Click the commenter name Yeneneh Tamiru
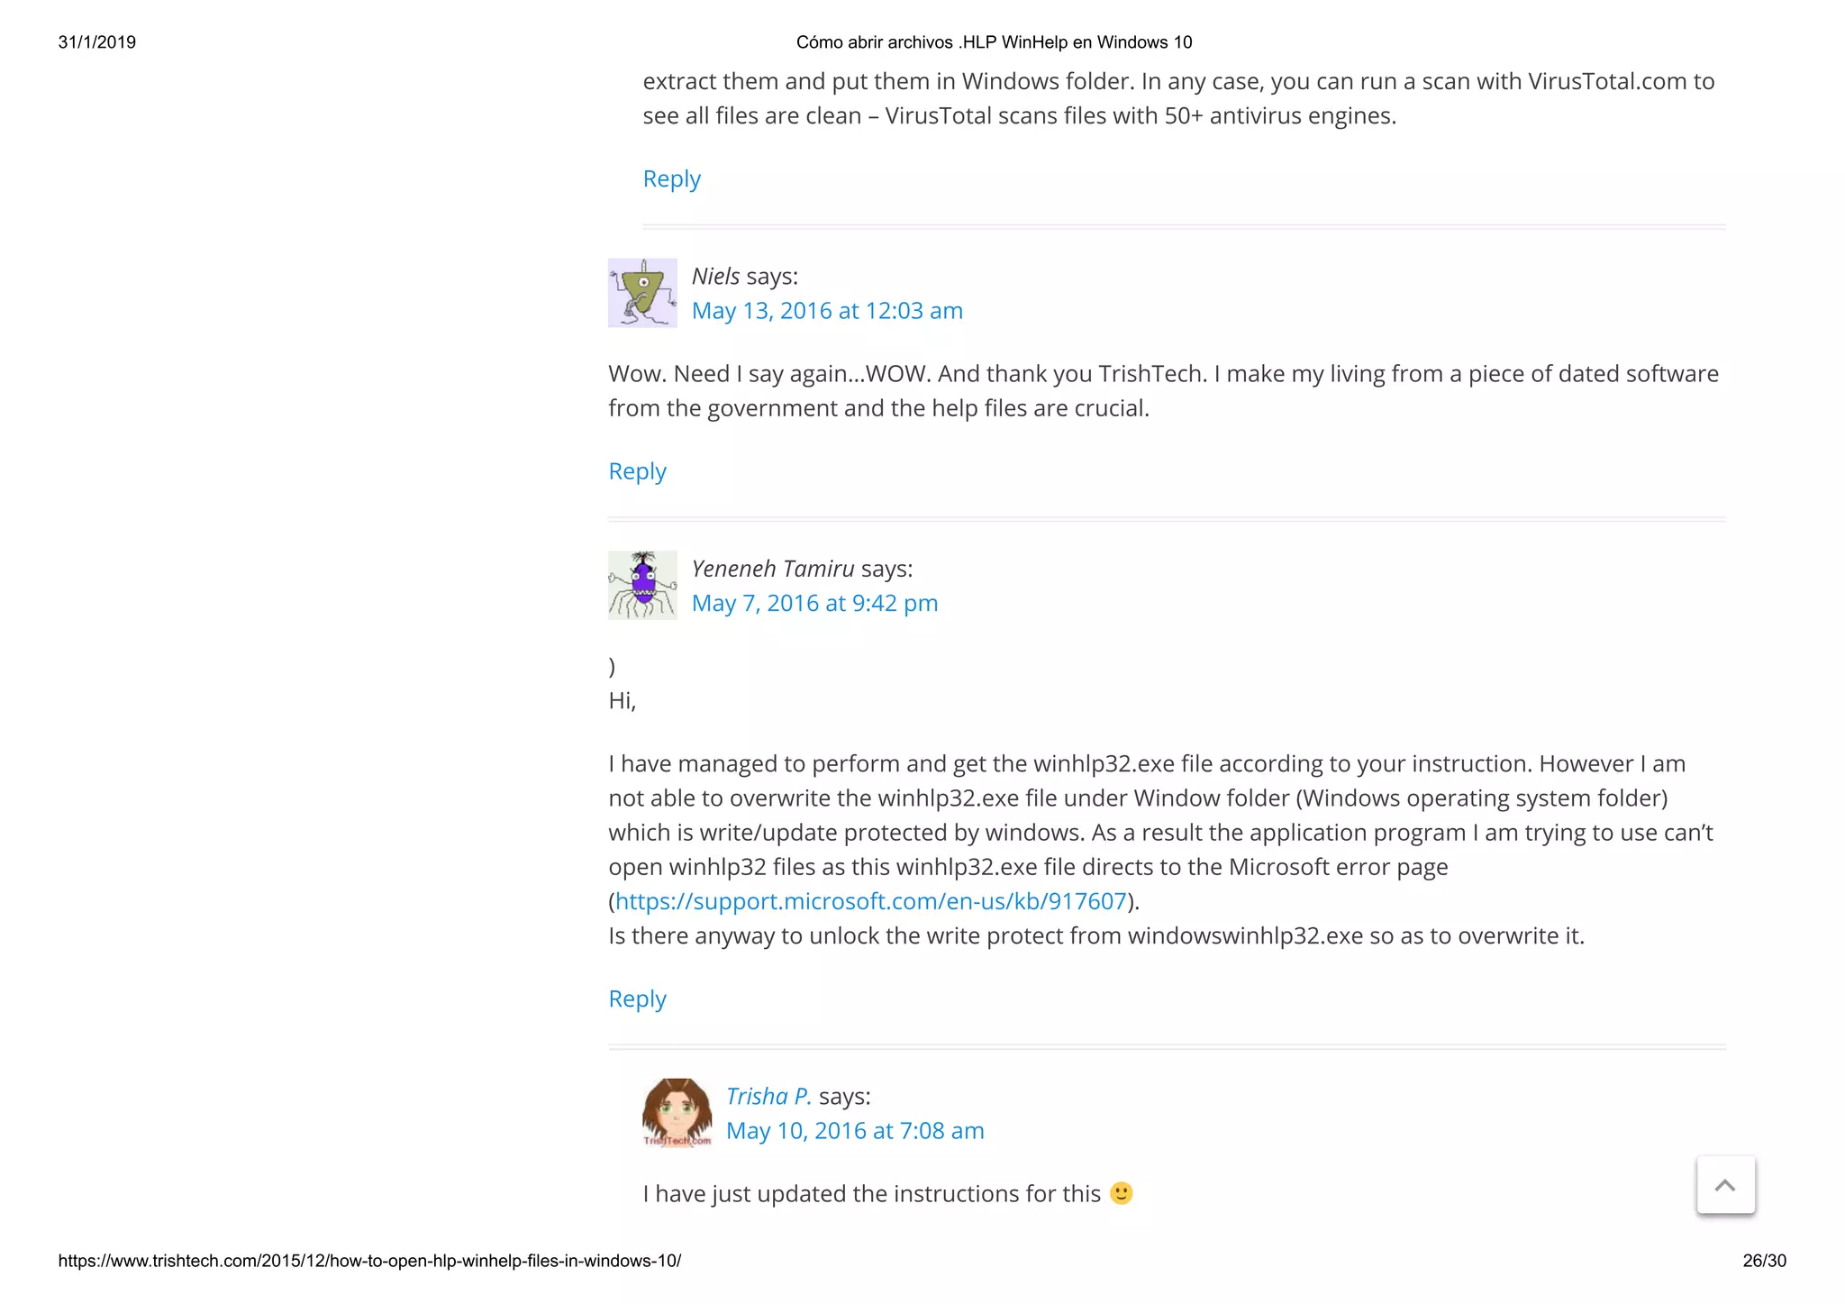 tap(772, 569)
